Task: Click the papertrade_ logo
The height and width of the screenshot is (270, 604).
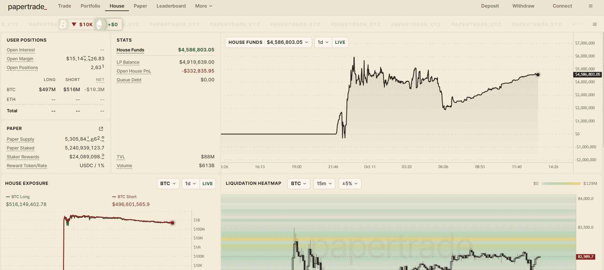Action: 27,7
